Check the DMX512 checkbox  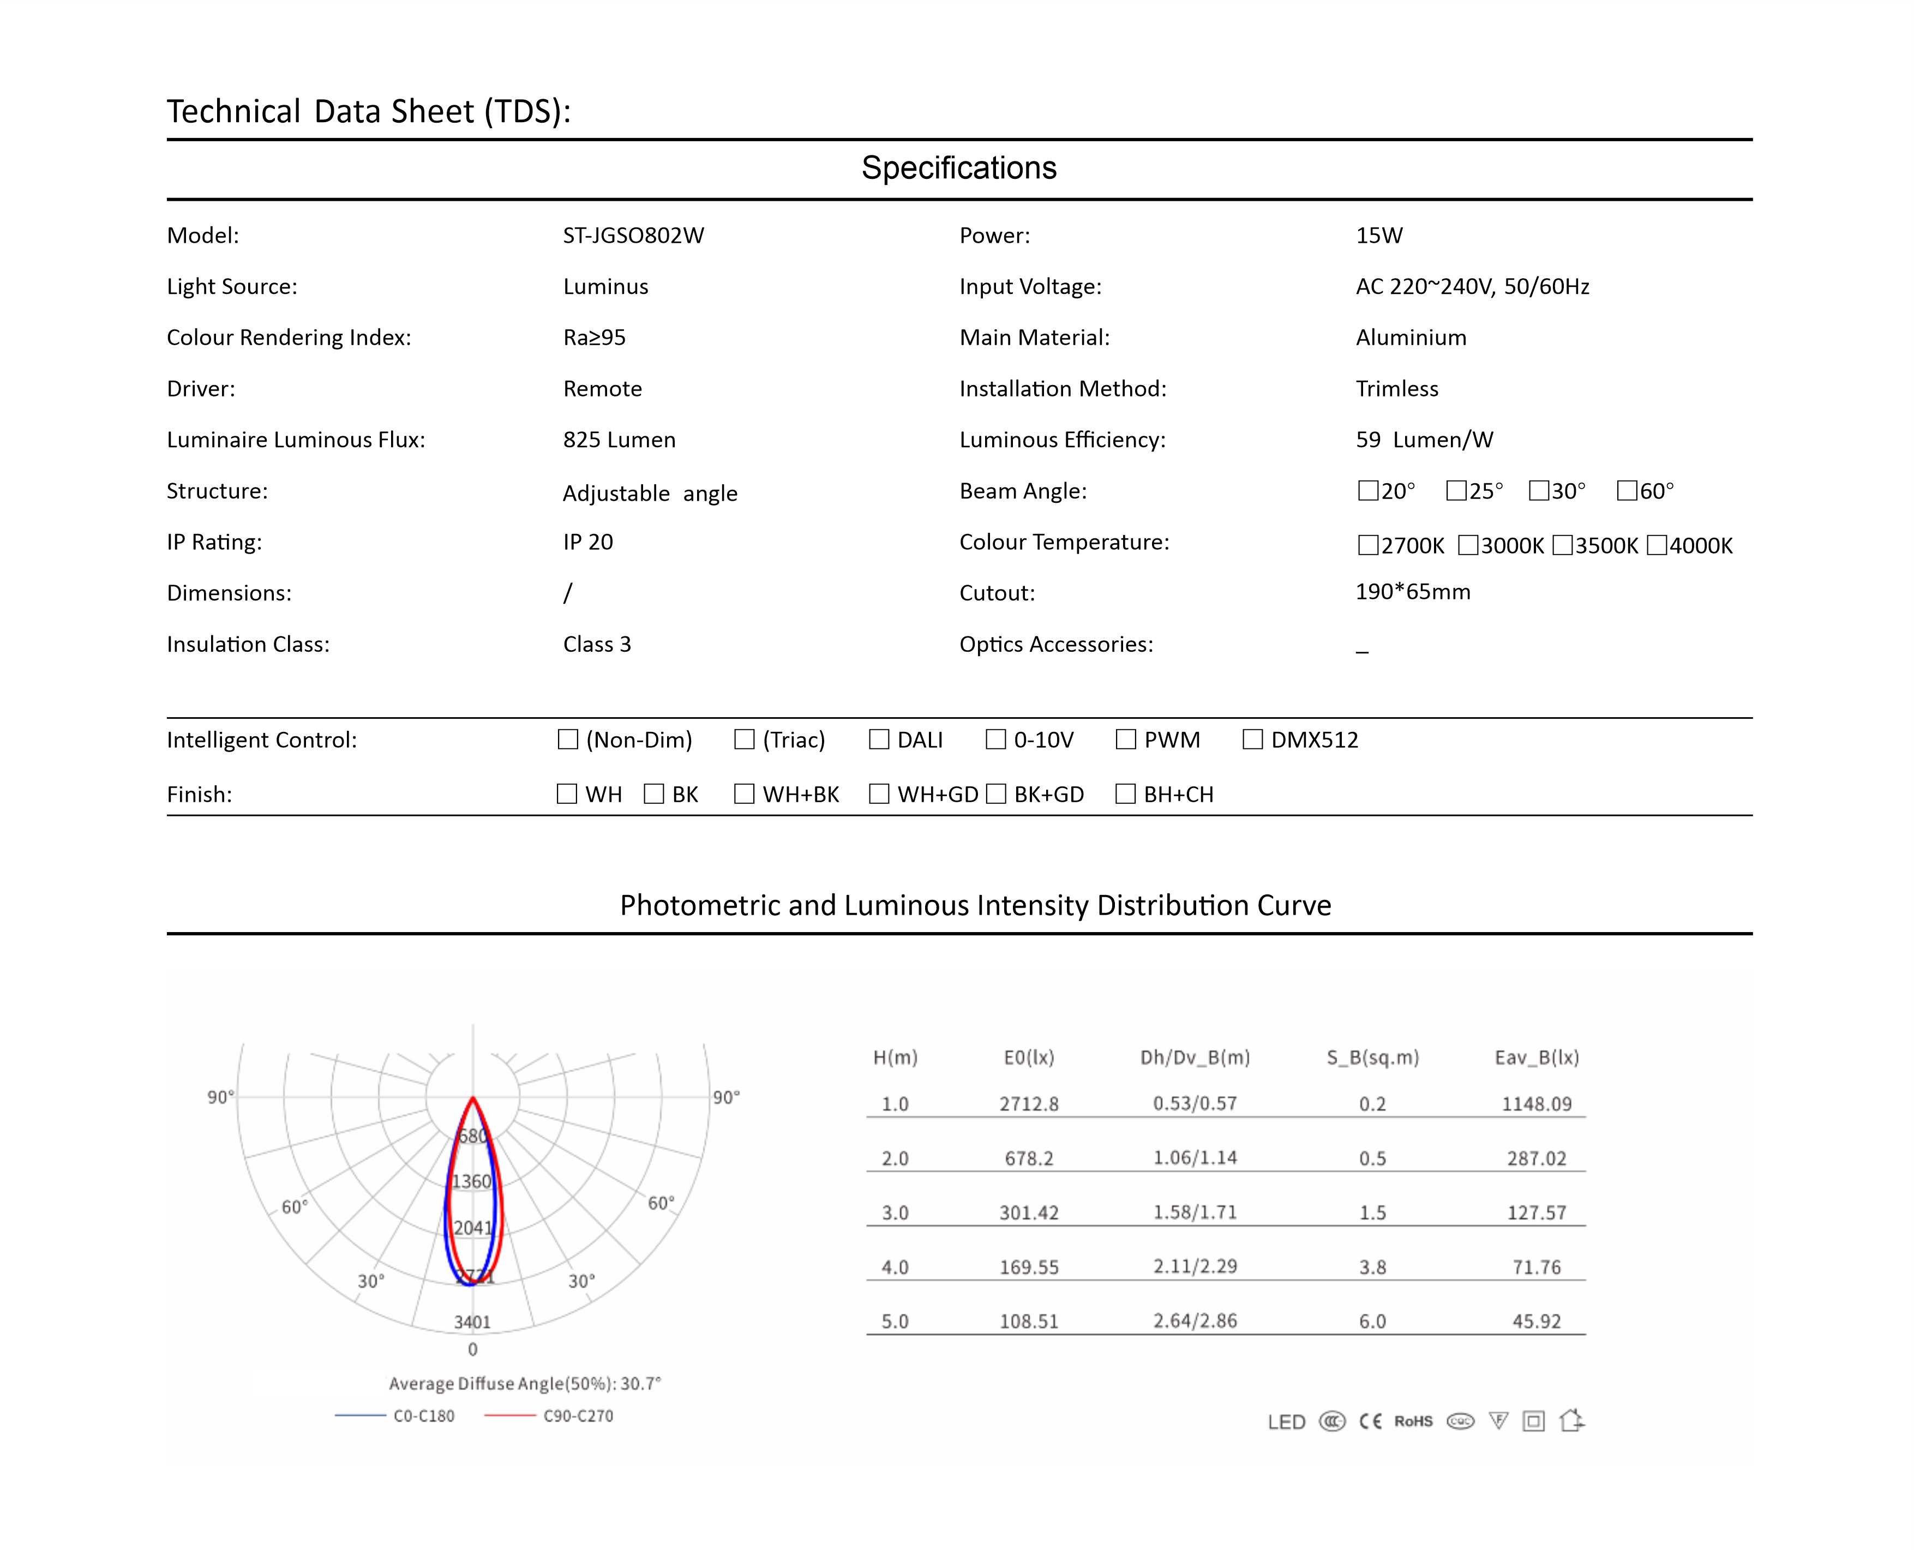coord(1252,740)
